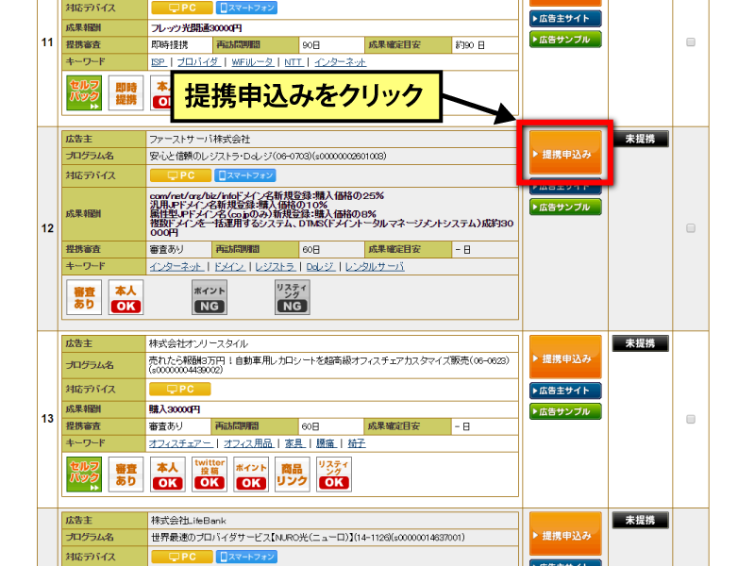This screenshot has width=755, height=566.
Task: Click 提携申込み for 株式会社オンリースタイル
Action: (565, 358)
